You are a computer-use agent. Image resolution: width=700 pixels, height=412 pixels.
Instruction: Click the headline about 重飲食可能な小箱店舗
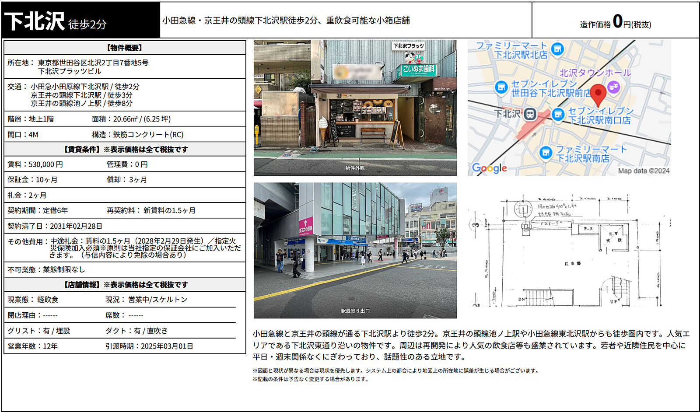(x=286, y=20)
